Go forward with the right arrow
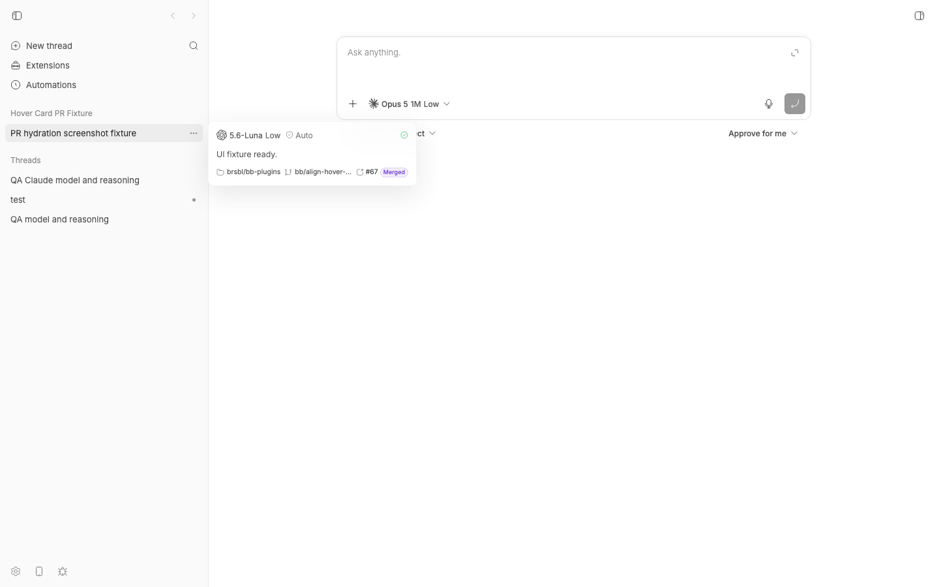 pyautogui.click(x=194, y=16)
